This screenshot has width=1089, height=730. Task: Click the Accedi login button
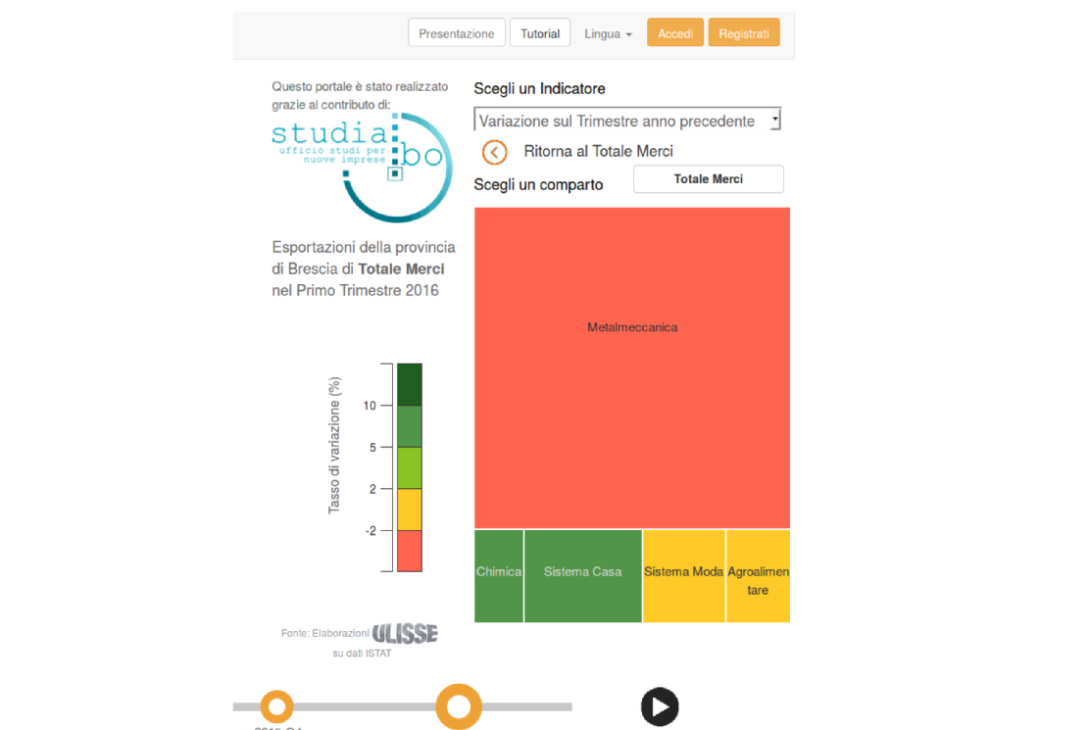675,33
